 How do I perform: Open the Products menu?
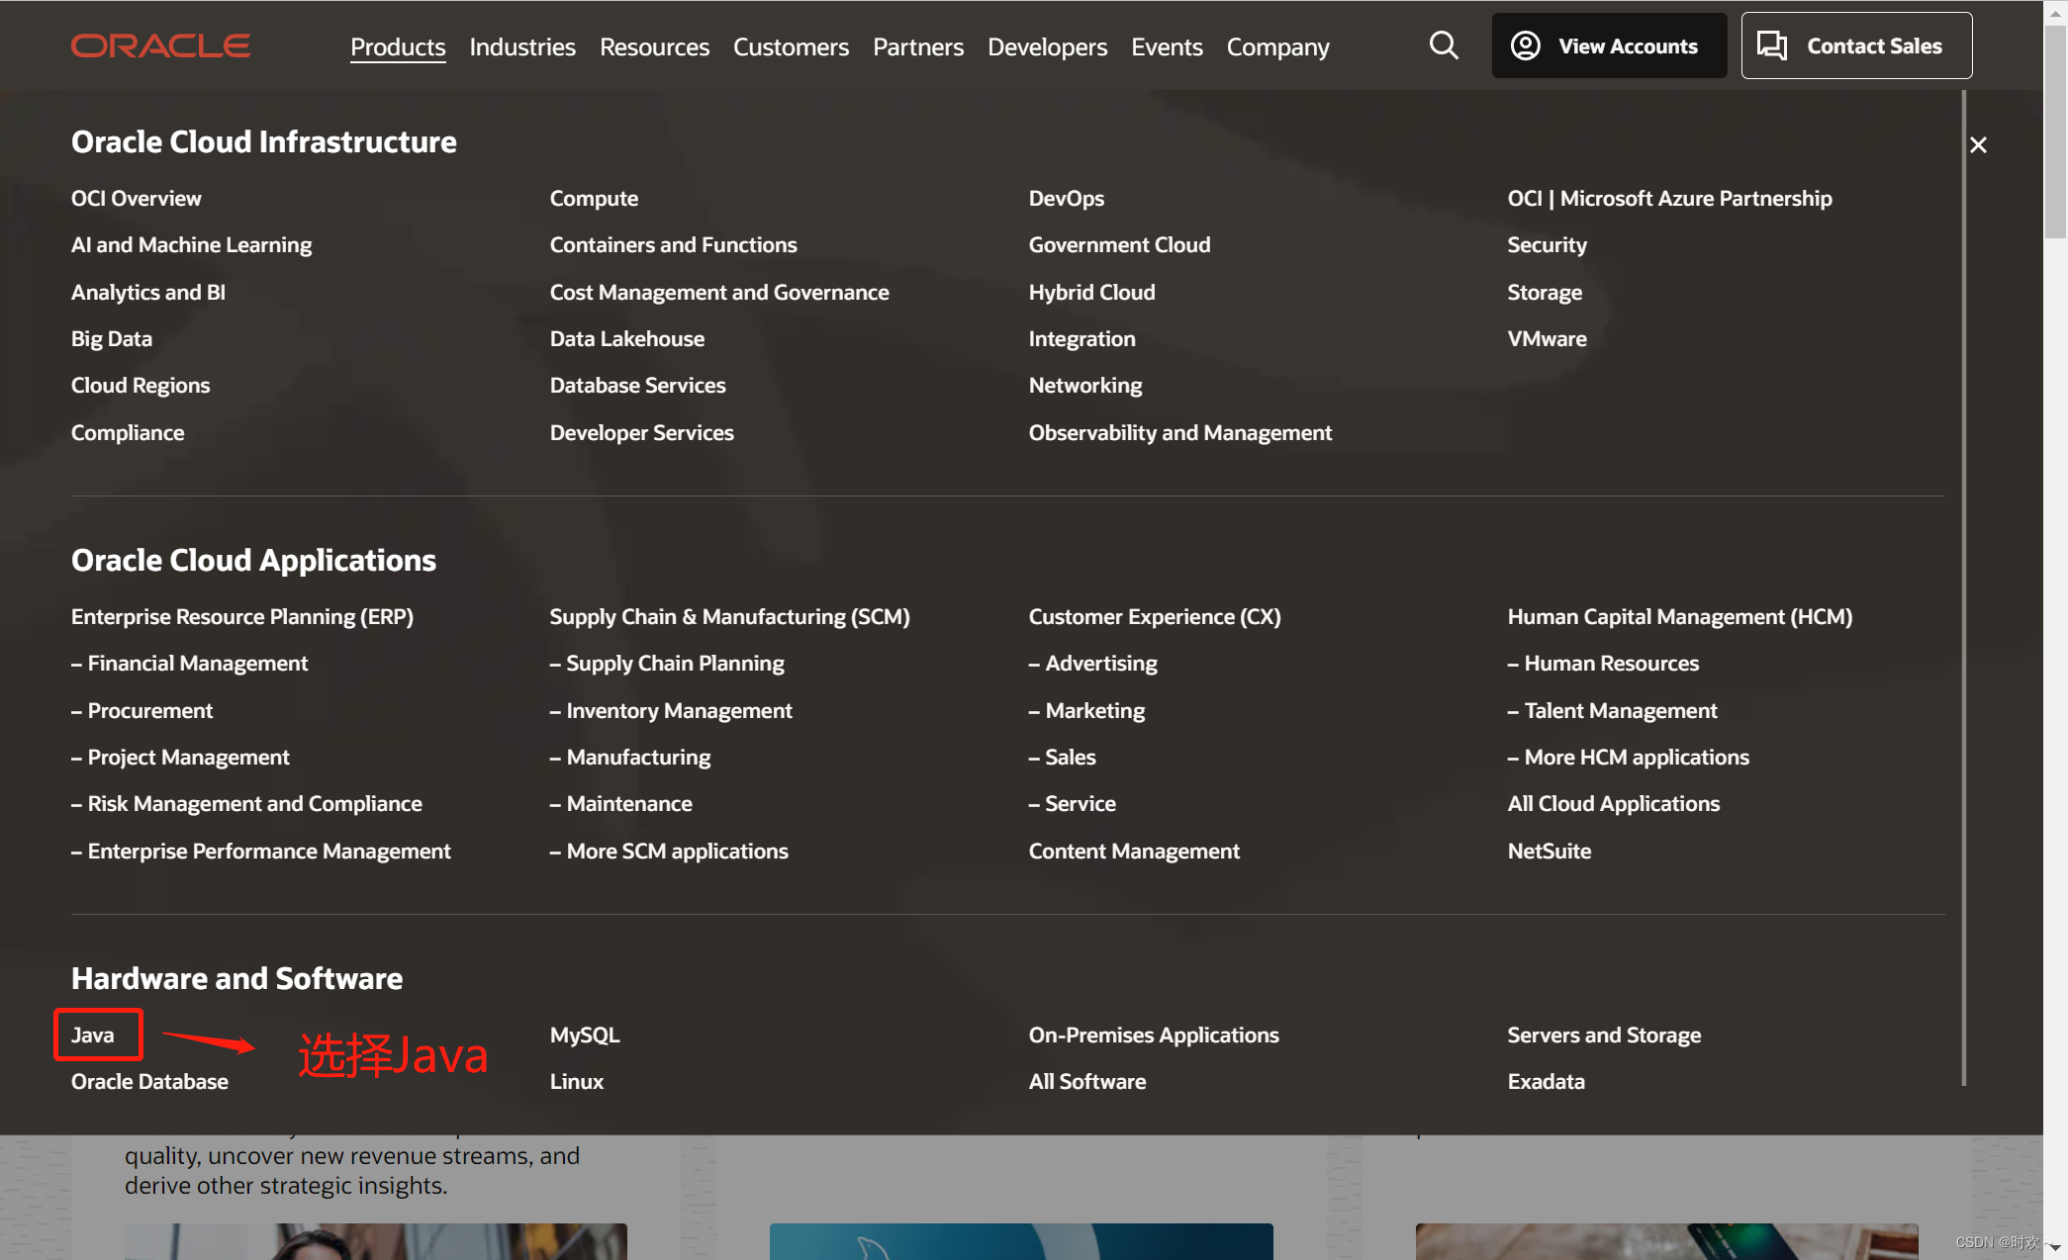click(x=398, y=46)
